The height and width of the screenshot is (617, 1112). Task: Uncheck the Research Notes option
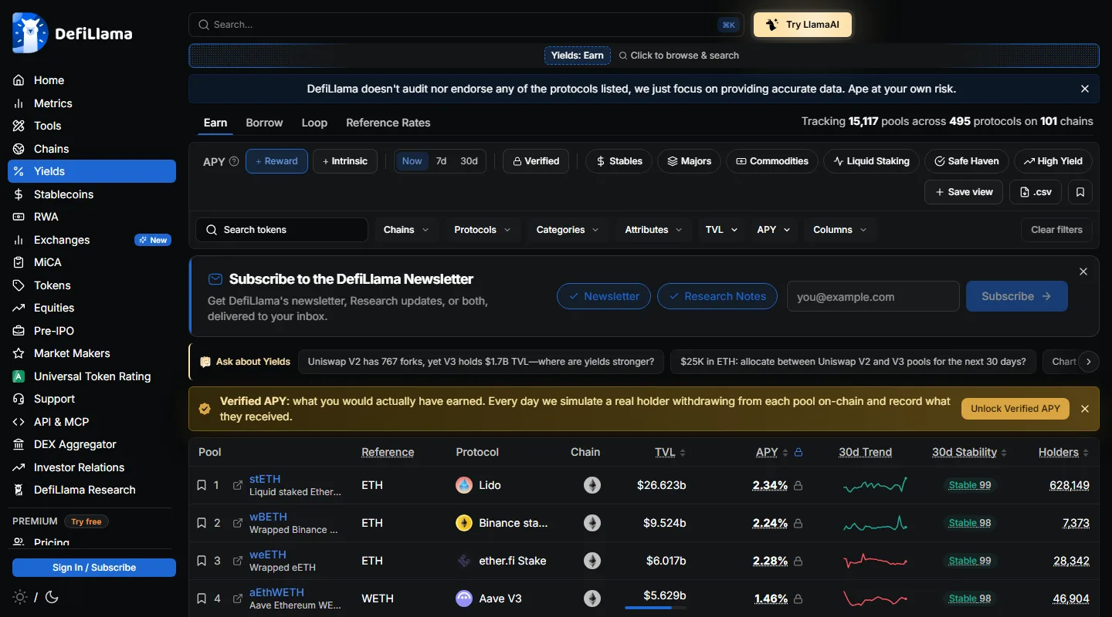coord(717,296)
